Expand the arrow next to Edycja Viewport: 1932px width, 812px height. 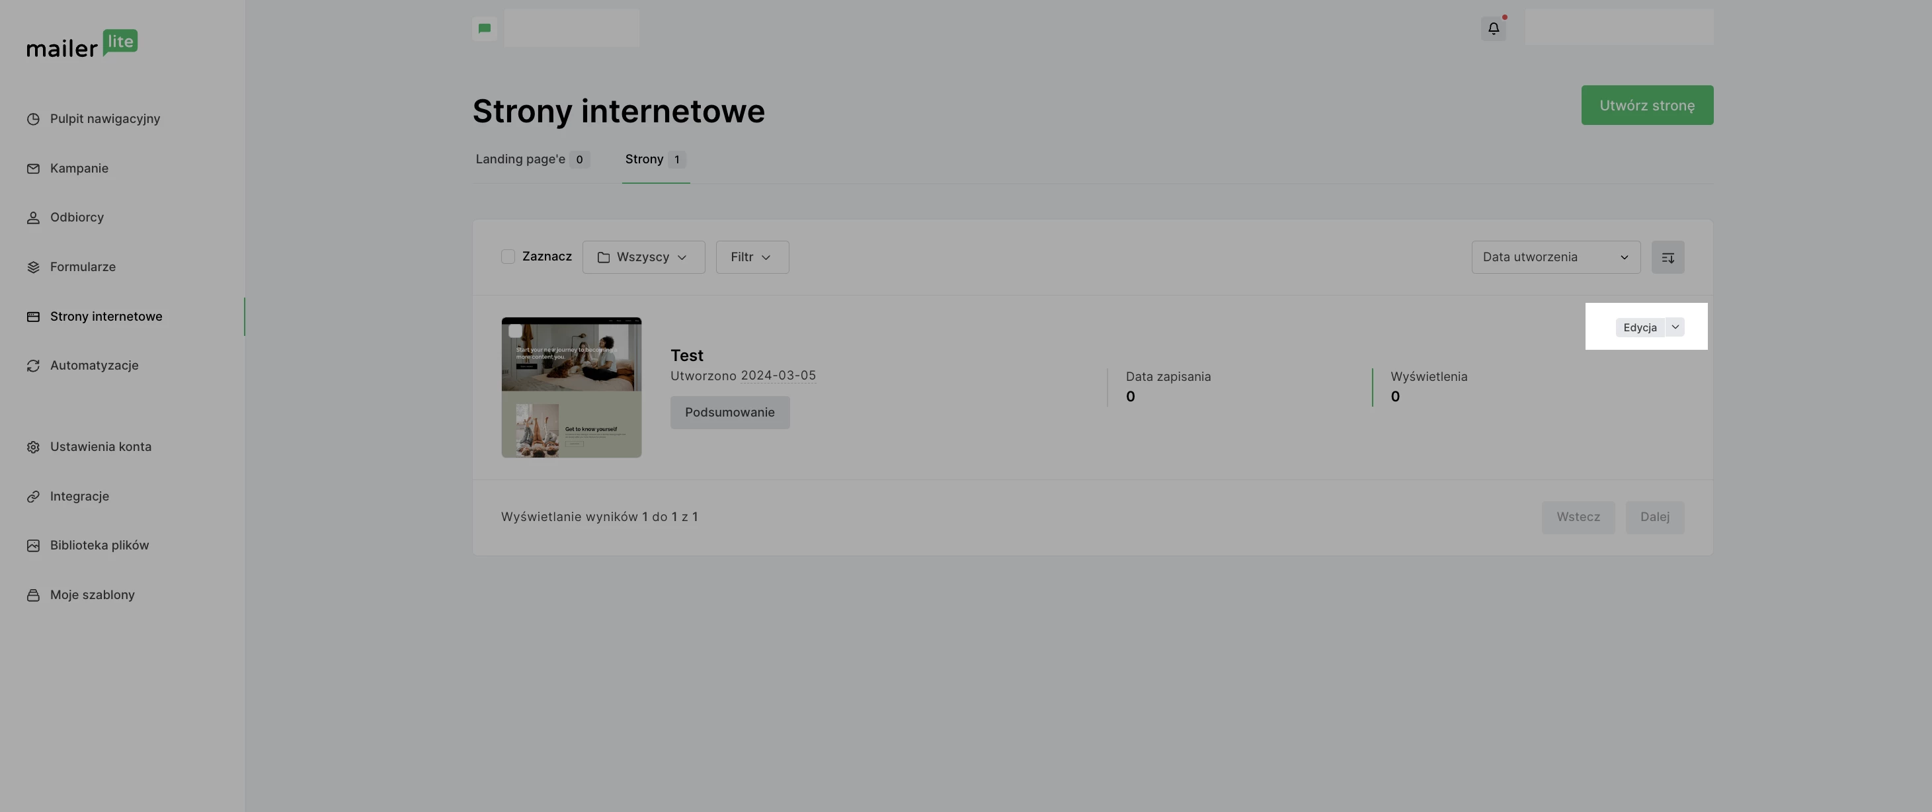tap(1675, 327)
